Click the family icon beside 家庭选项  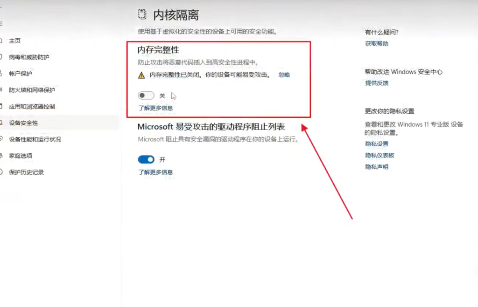2,156
